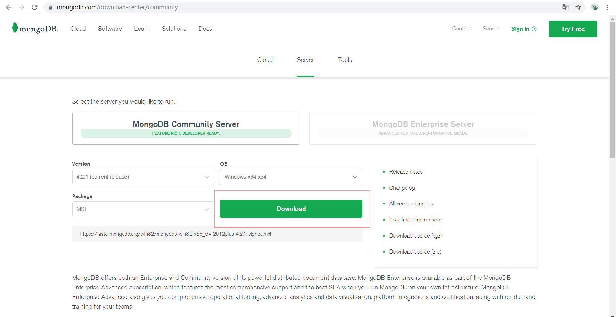
Task: Open the Solutions menu
Action: click(x=174, y=29)
